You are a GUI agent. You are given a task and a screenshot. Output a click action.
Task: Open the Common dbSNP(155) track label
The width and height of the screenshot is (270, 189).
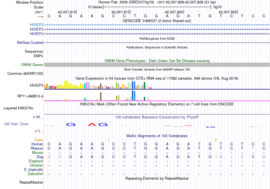(25, 73)
